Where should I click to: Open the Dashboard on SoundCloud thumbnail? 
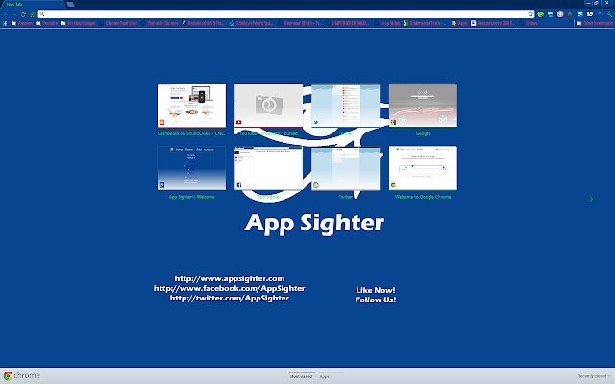tap(191, 106)
